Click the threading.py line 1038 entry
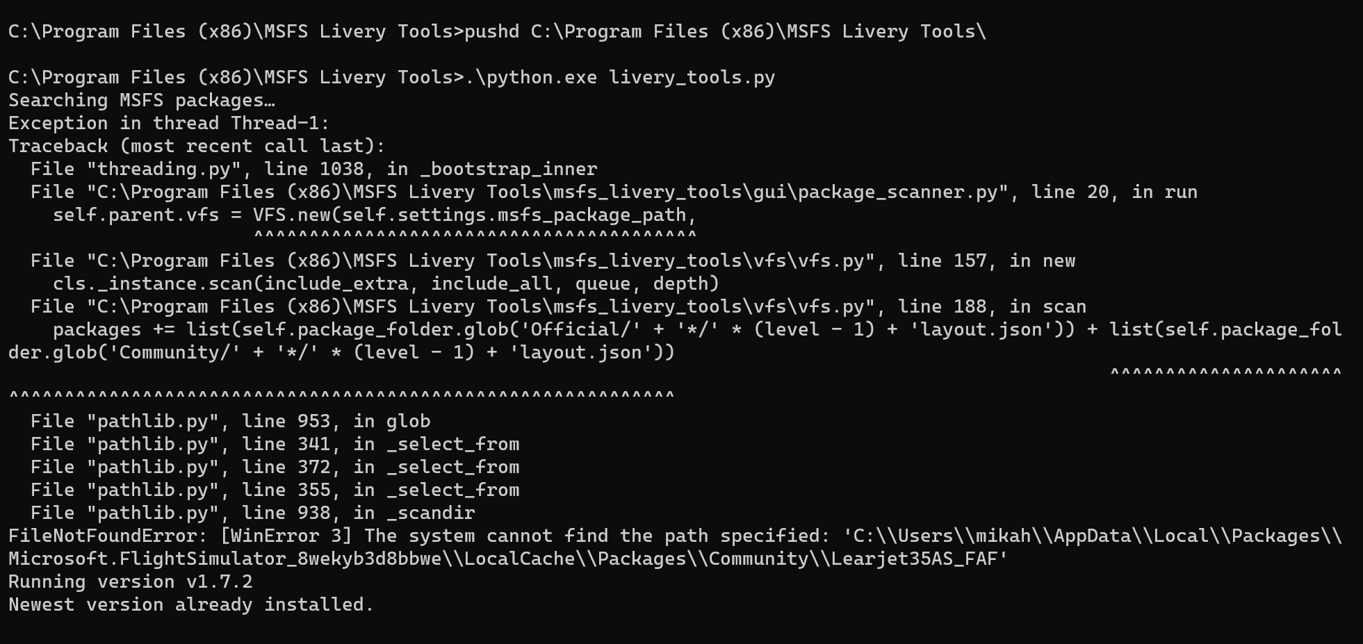The image size is (1363, 644). 313,169
